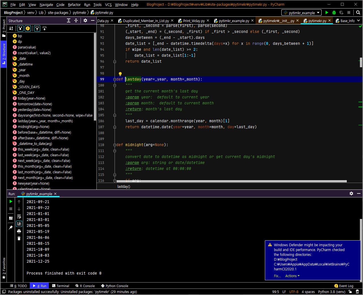Close the pytimekr.py editor tab

[330, 21]
